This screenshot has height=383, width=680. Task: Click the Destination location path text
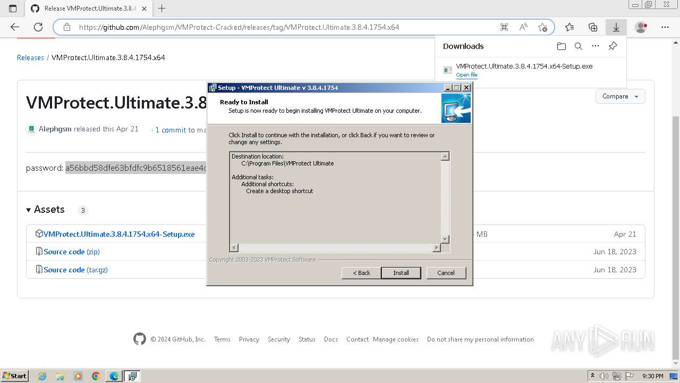click(x=287, y=163)
